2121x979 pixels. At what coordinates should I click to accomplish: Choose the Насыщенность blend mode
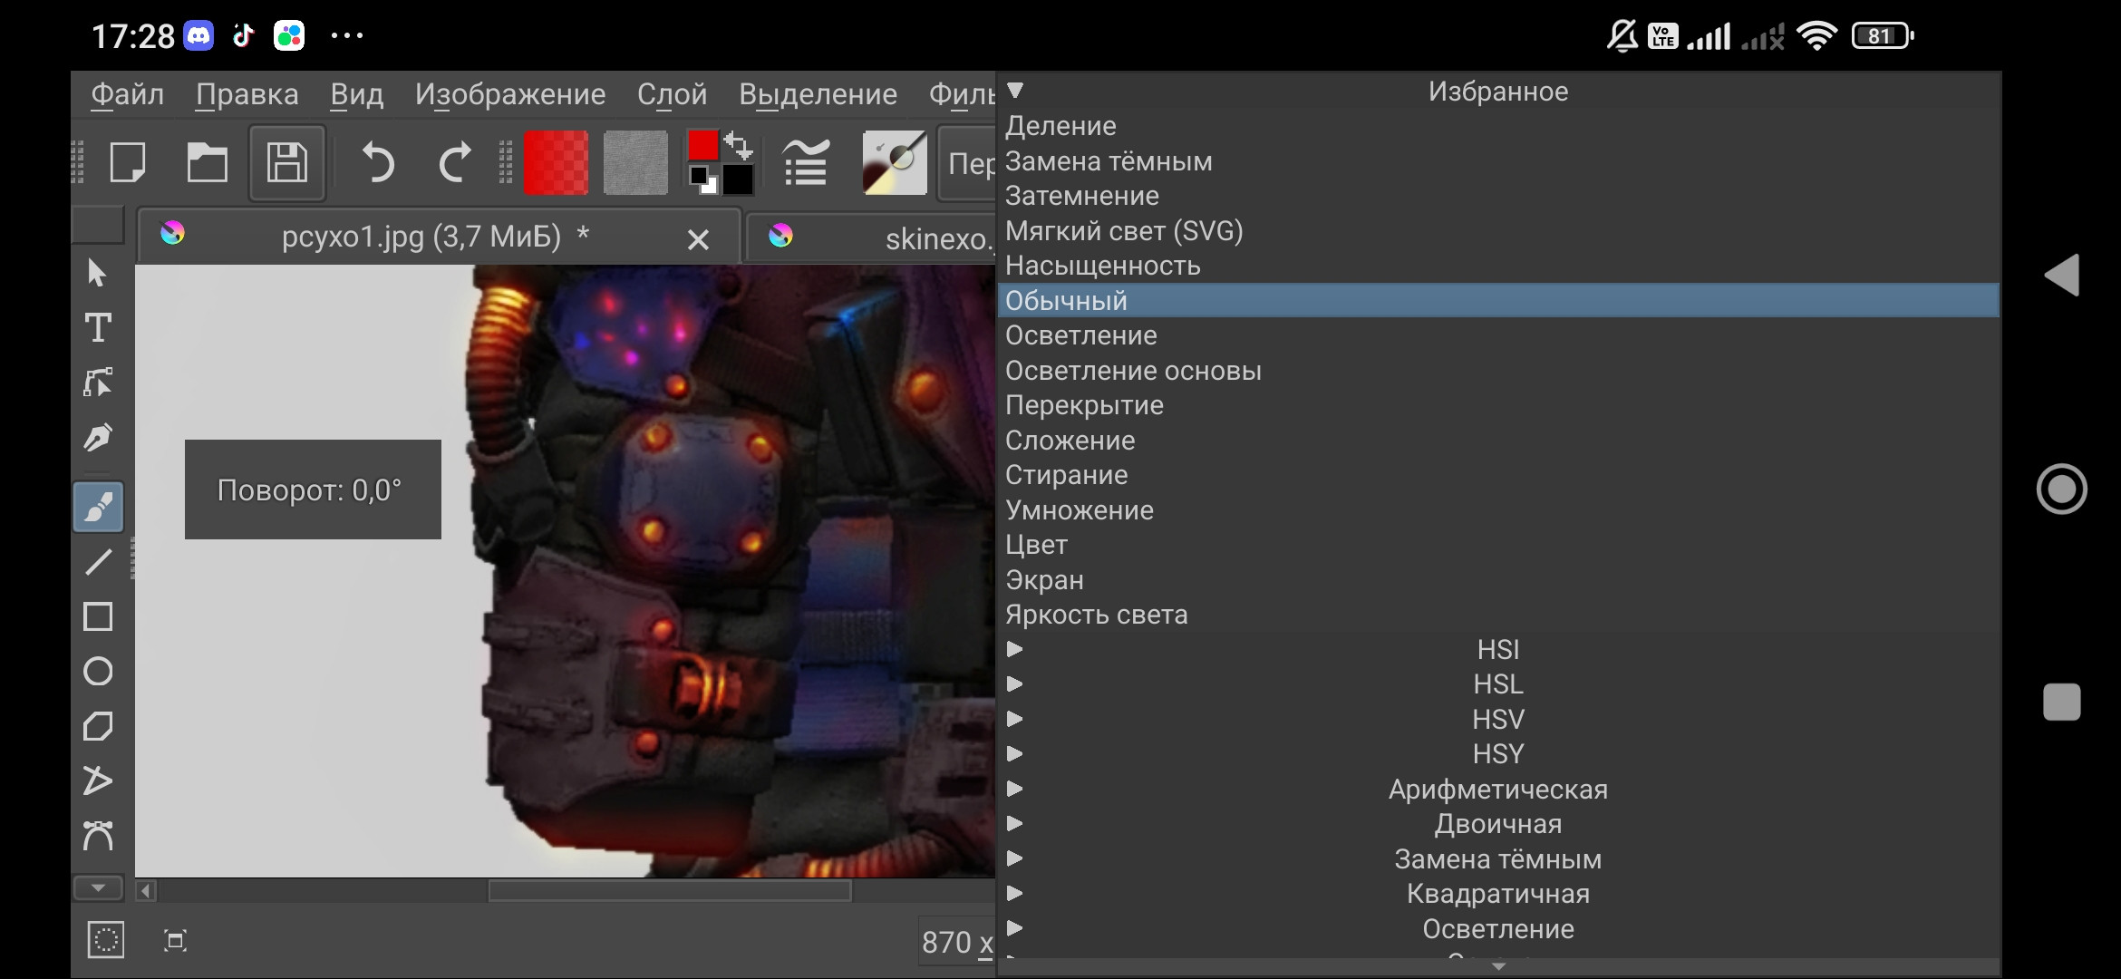pos(1498,266)
